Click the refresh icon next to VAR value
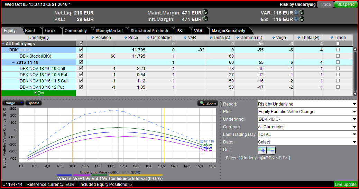The height and width of the screenshot is (189, 359). pos(301,13)
